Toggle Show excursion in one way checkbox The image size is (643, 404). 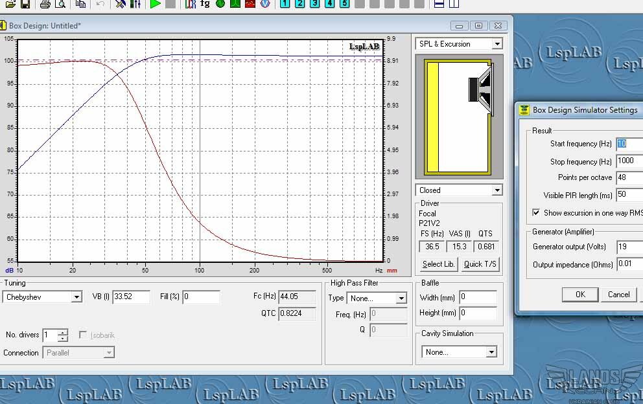pyautogui.click(x=536, y=212)
